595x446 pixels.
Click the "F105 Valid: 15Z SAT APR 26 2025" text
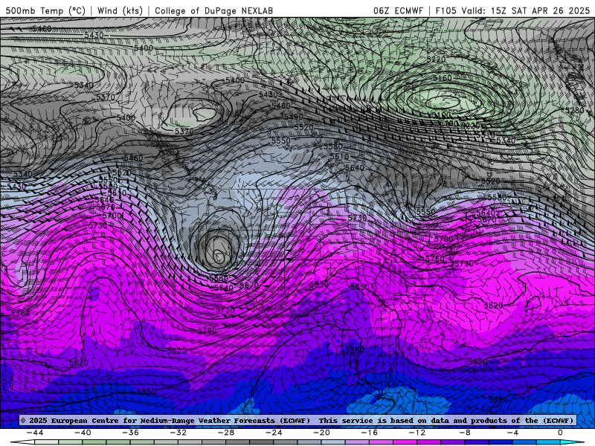pyautogui.click(x=512, y=10)
